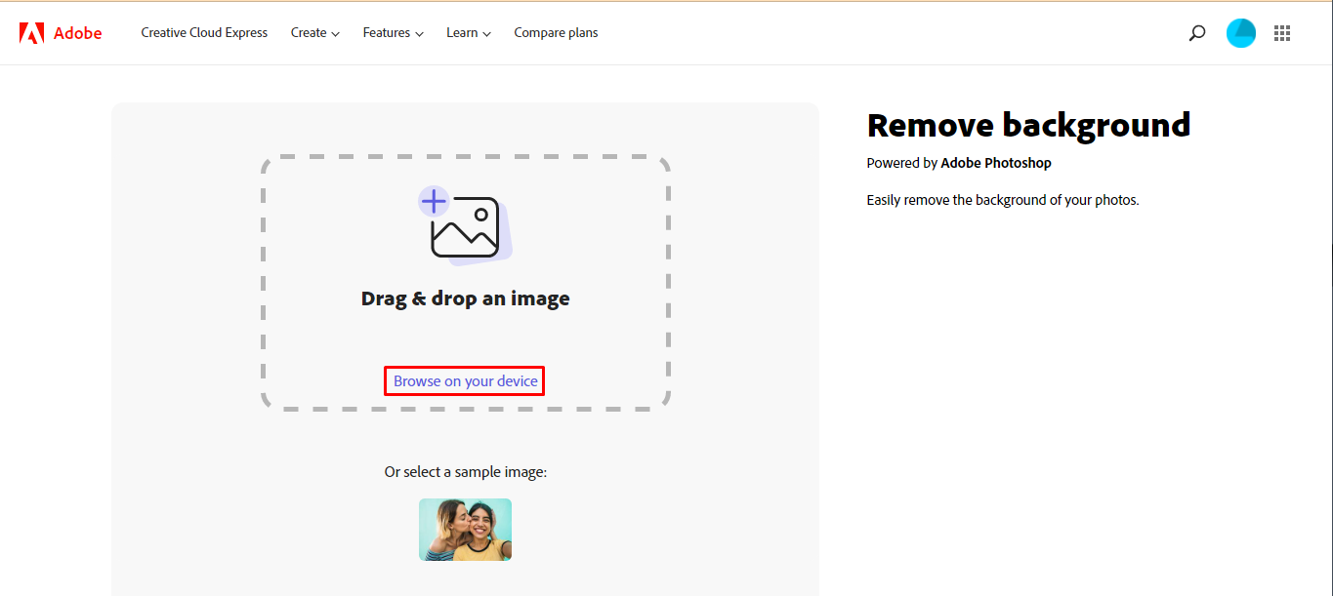
Task: Click the Adobe logo
Action: pos(59,32)
